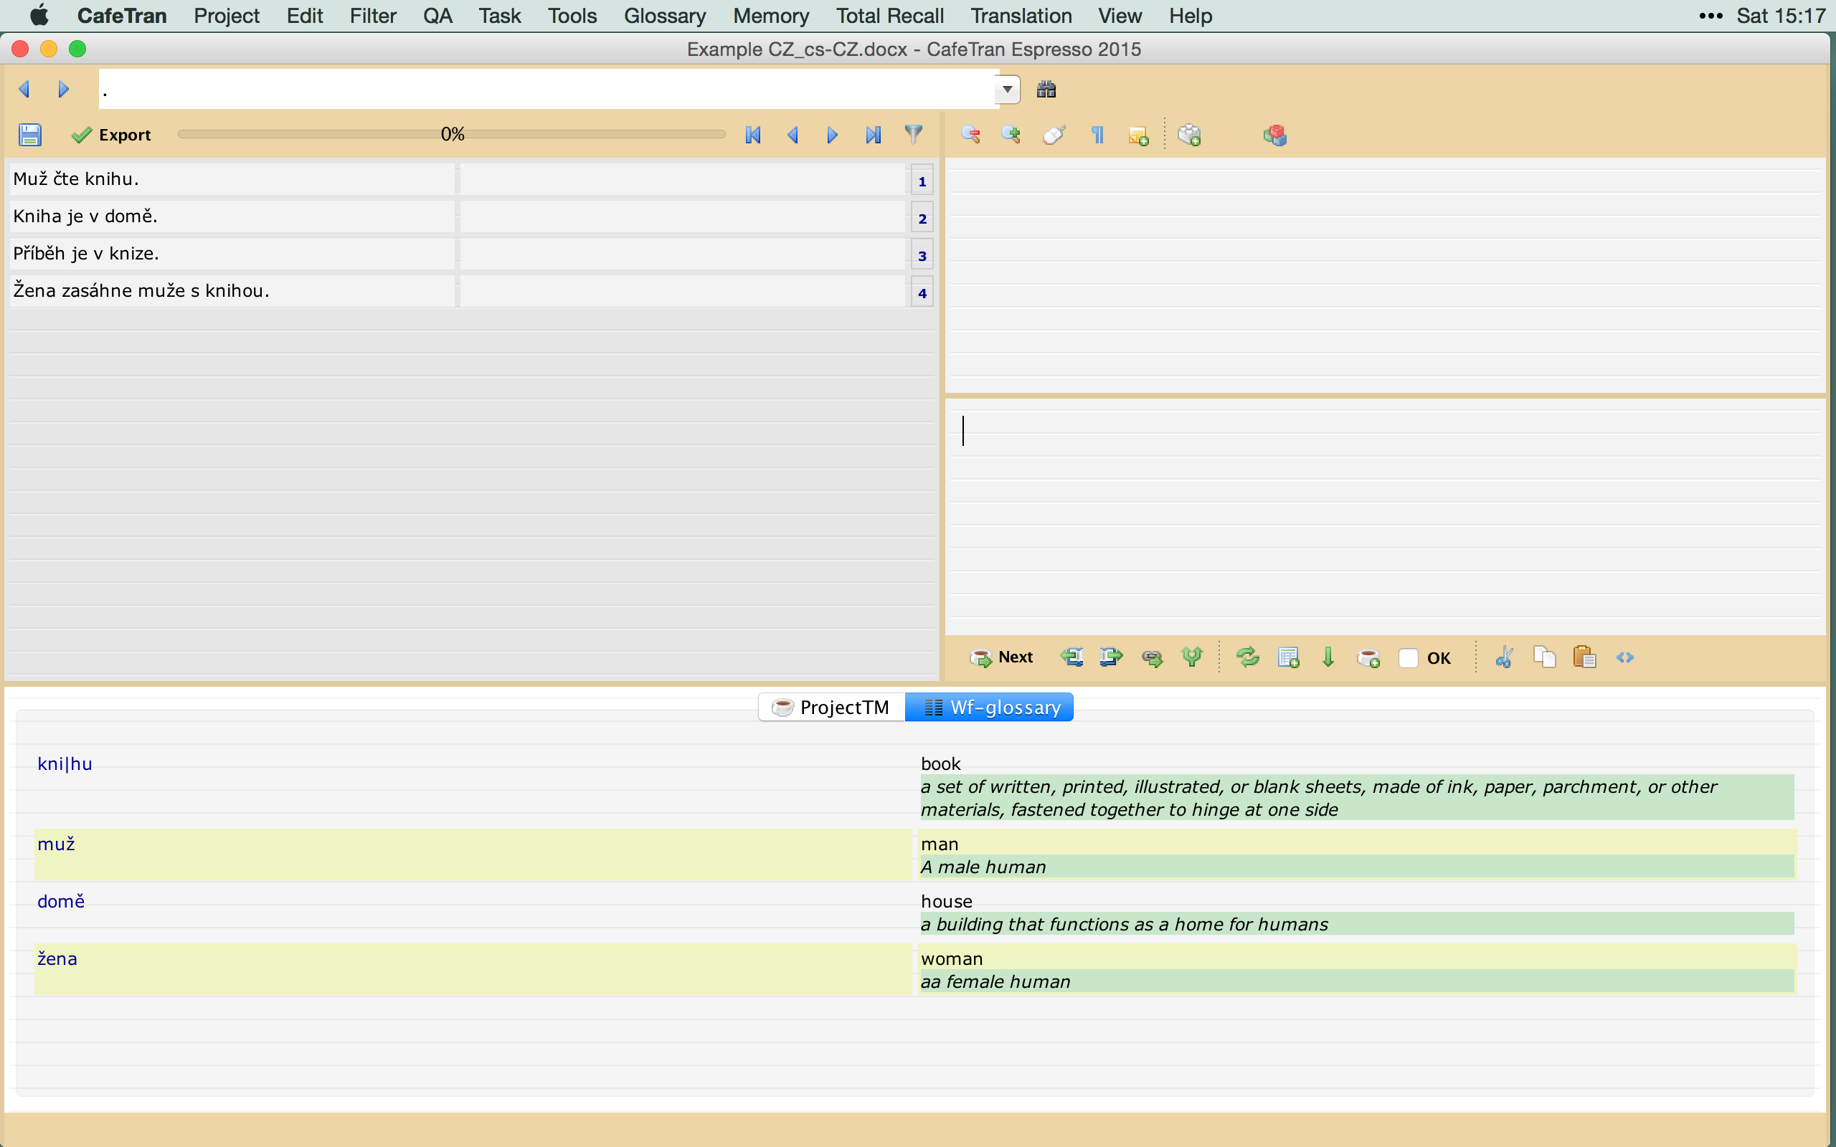
Task: Jump to the first segment
Action: coord(752,135)
